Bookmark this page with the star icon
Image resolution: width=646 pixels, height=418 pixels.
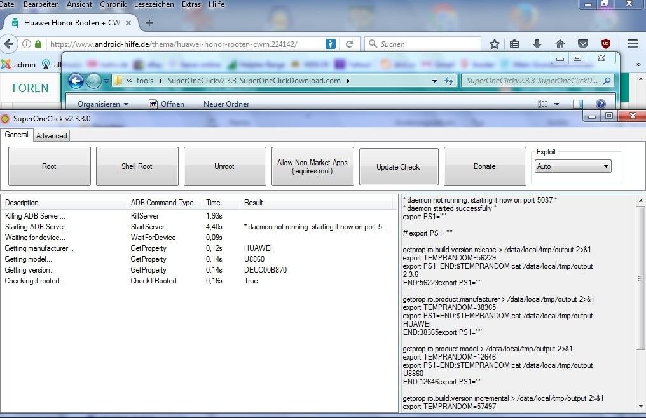click(495, 44)
